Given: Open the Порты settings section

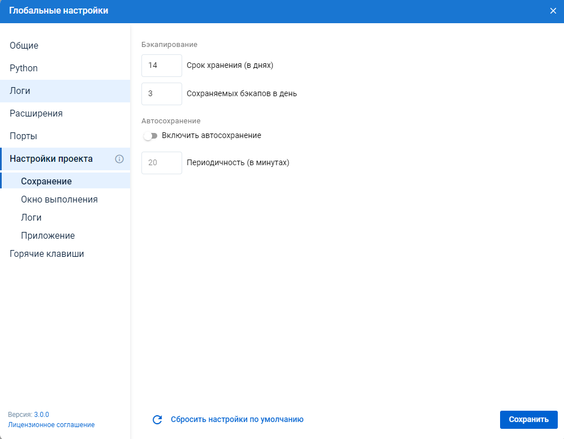Looking at the screenshot, I should 23,136.
